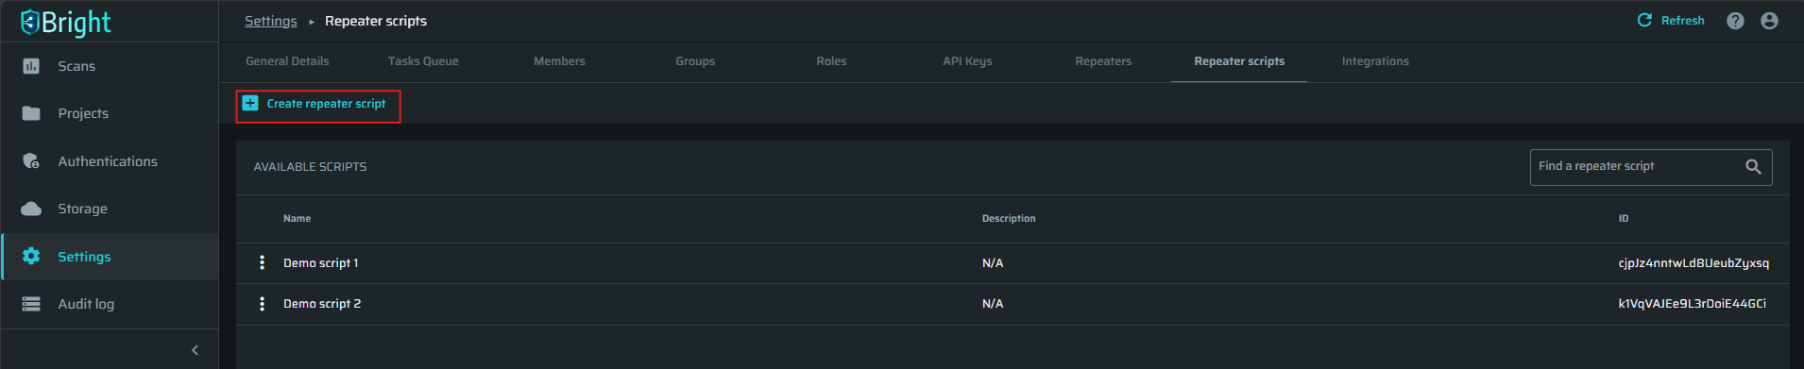Viewport: 1804px width, 369px height.
Task: Open the Scans sidebar icon
Action: tap(31, 66)
